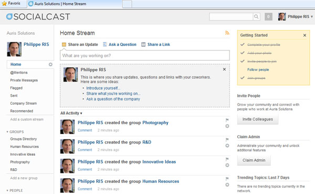Collapse the GROUPS sidebar section
This screenshot has width=315, height=194.
point(15,132)
